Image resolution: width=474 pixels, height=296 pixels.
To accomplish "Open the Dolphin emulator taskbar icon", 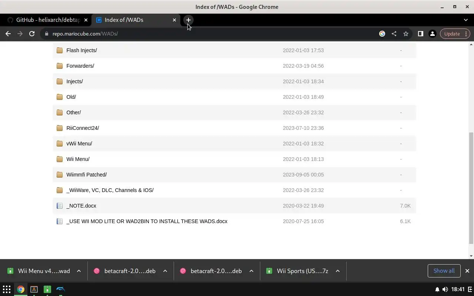I will click(61, 289).
